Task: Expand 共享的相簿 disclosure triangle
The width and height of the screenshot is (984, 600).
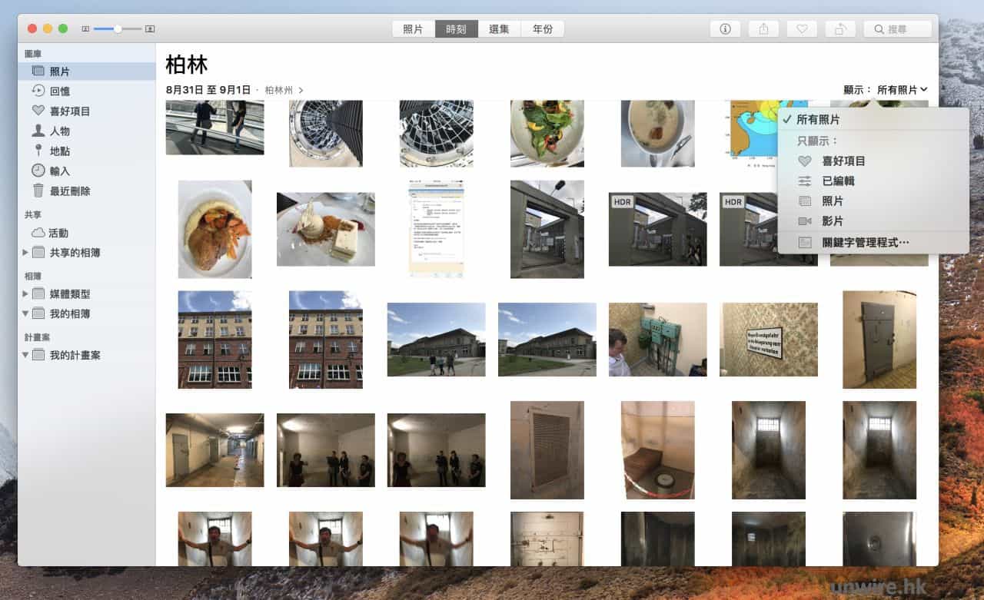Action: pos(25,253)
